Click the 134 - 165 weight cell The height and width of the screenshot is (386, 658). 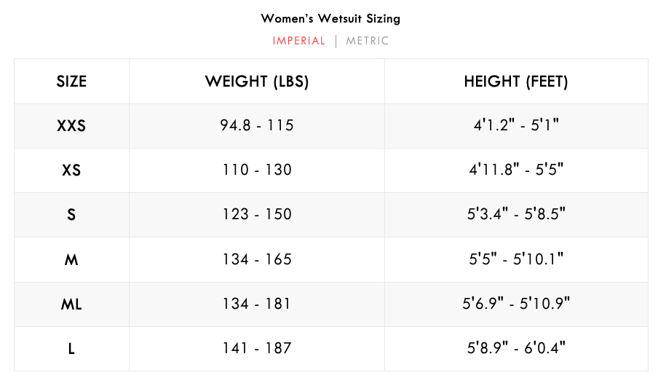257,259
